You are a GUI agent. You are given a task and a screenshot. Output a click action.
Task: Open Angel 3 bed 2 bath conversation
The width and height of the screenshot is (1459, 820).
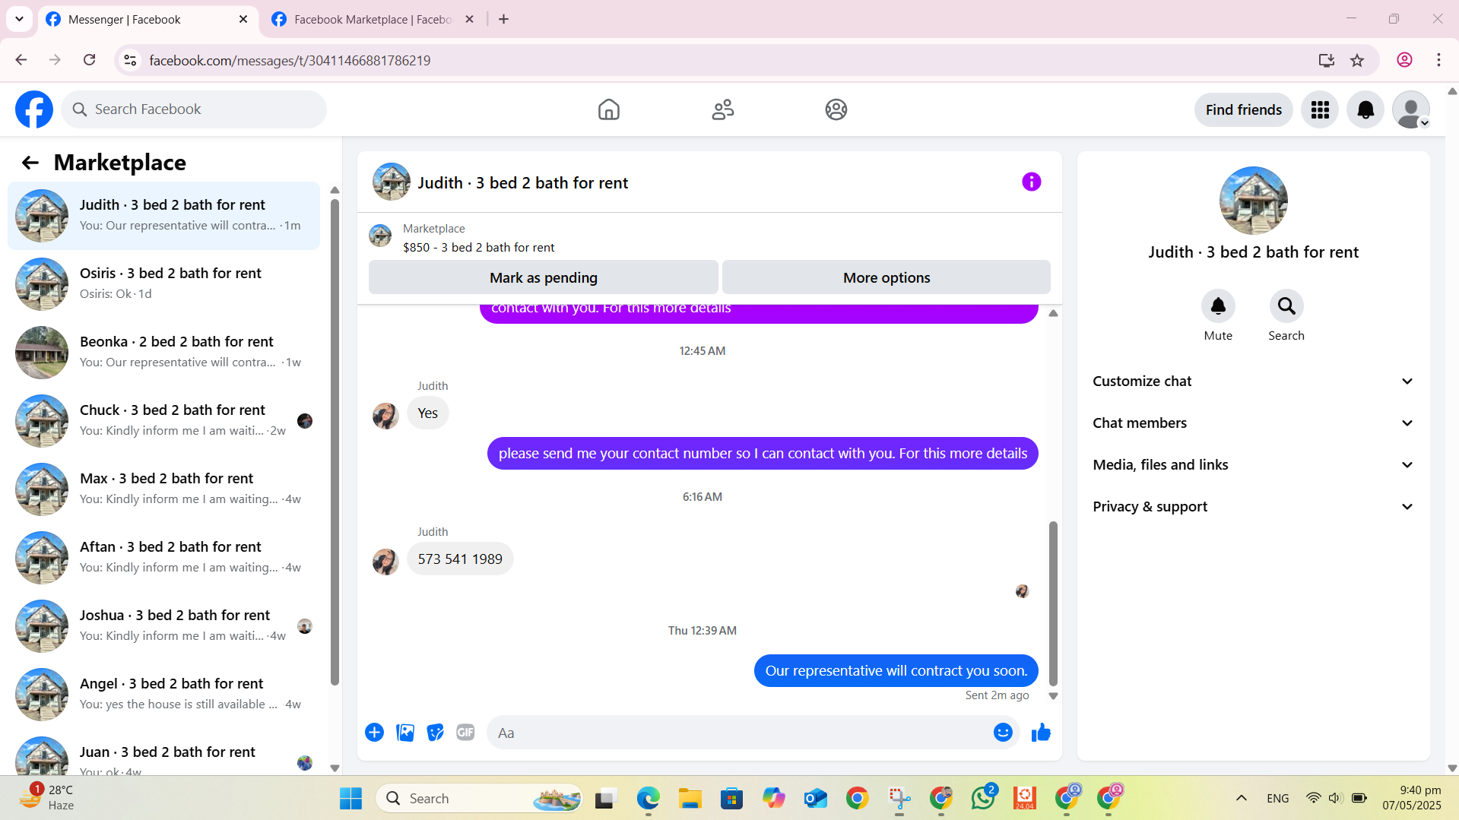coord(163,695)
